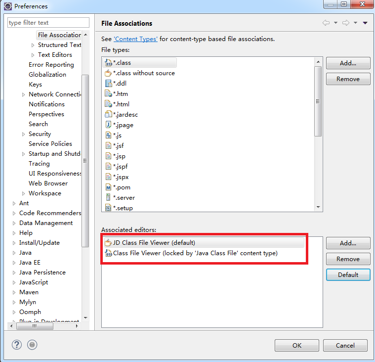
Task: Click the help question mark icon
Action: coord(17,345)
